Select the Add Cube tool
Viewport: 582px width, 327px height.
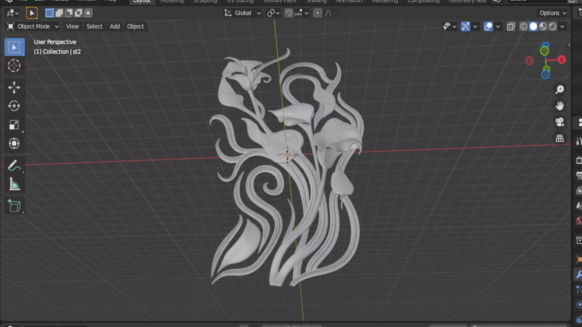tap(14, 206)
